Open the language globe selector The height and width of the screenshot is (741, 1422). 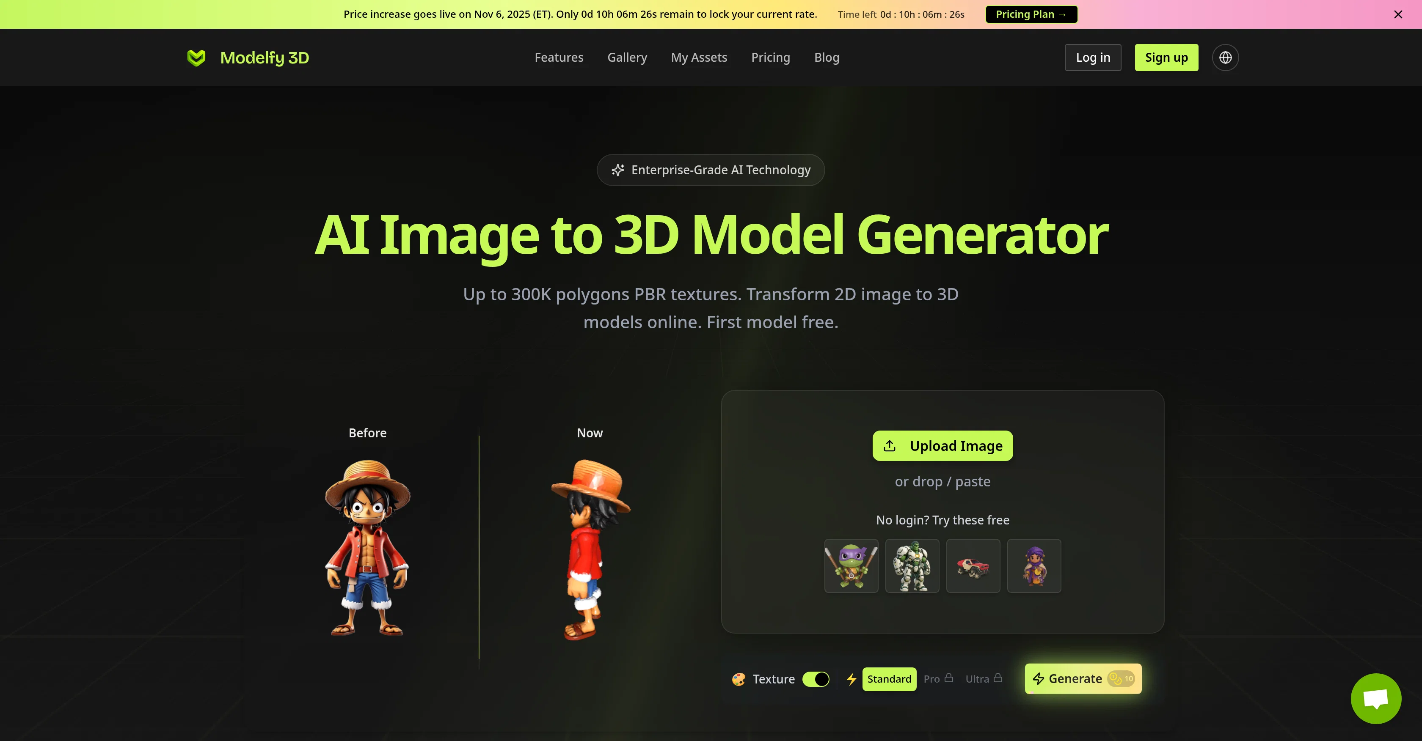1225,58
